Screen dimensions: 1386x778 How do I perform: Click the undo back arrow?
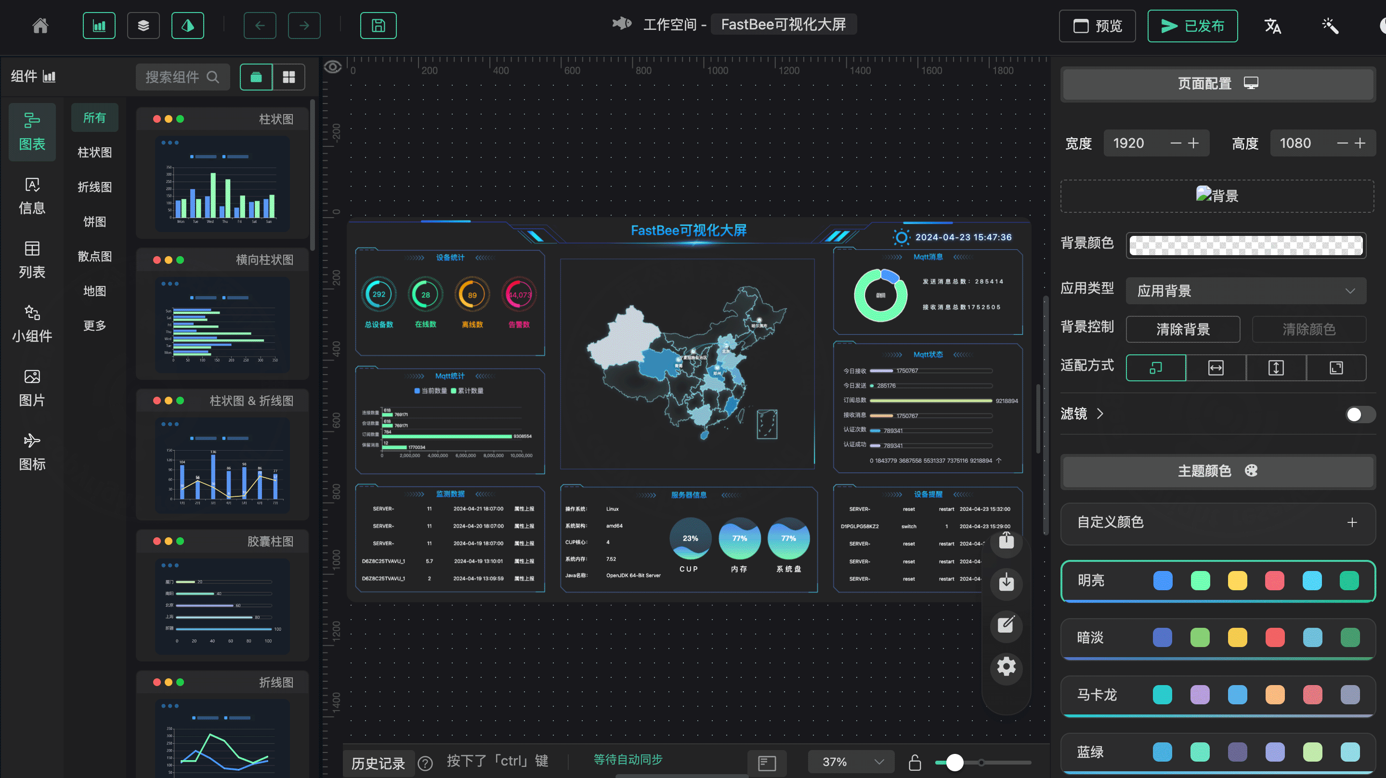pos(260,26)
